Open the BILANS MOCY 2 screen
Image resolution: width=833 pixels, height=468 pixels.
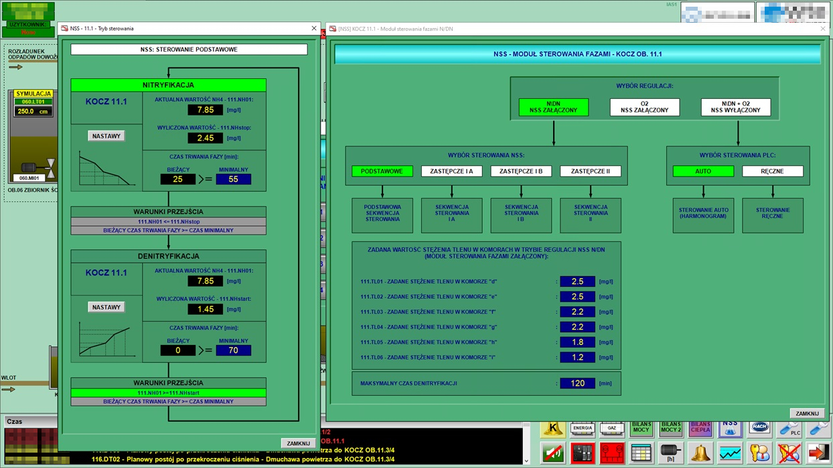click(x=670, y=429)
